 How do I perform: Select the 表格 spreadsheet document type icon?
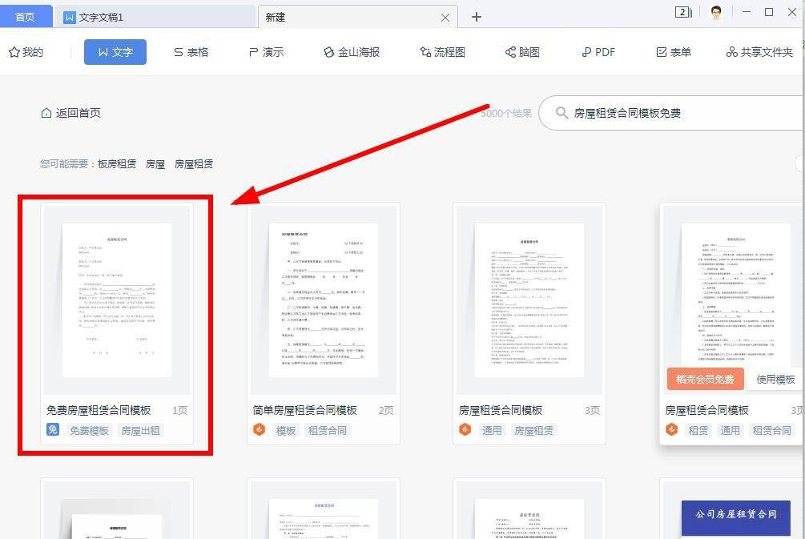(x=191, y=51)
